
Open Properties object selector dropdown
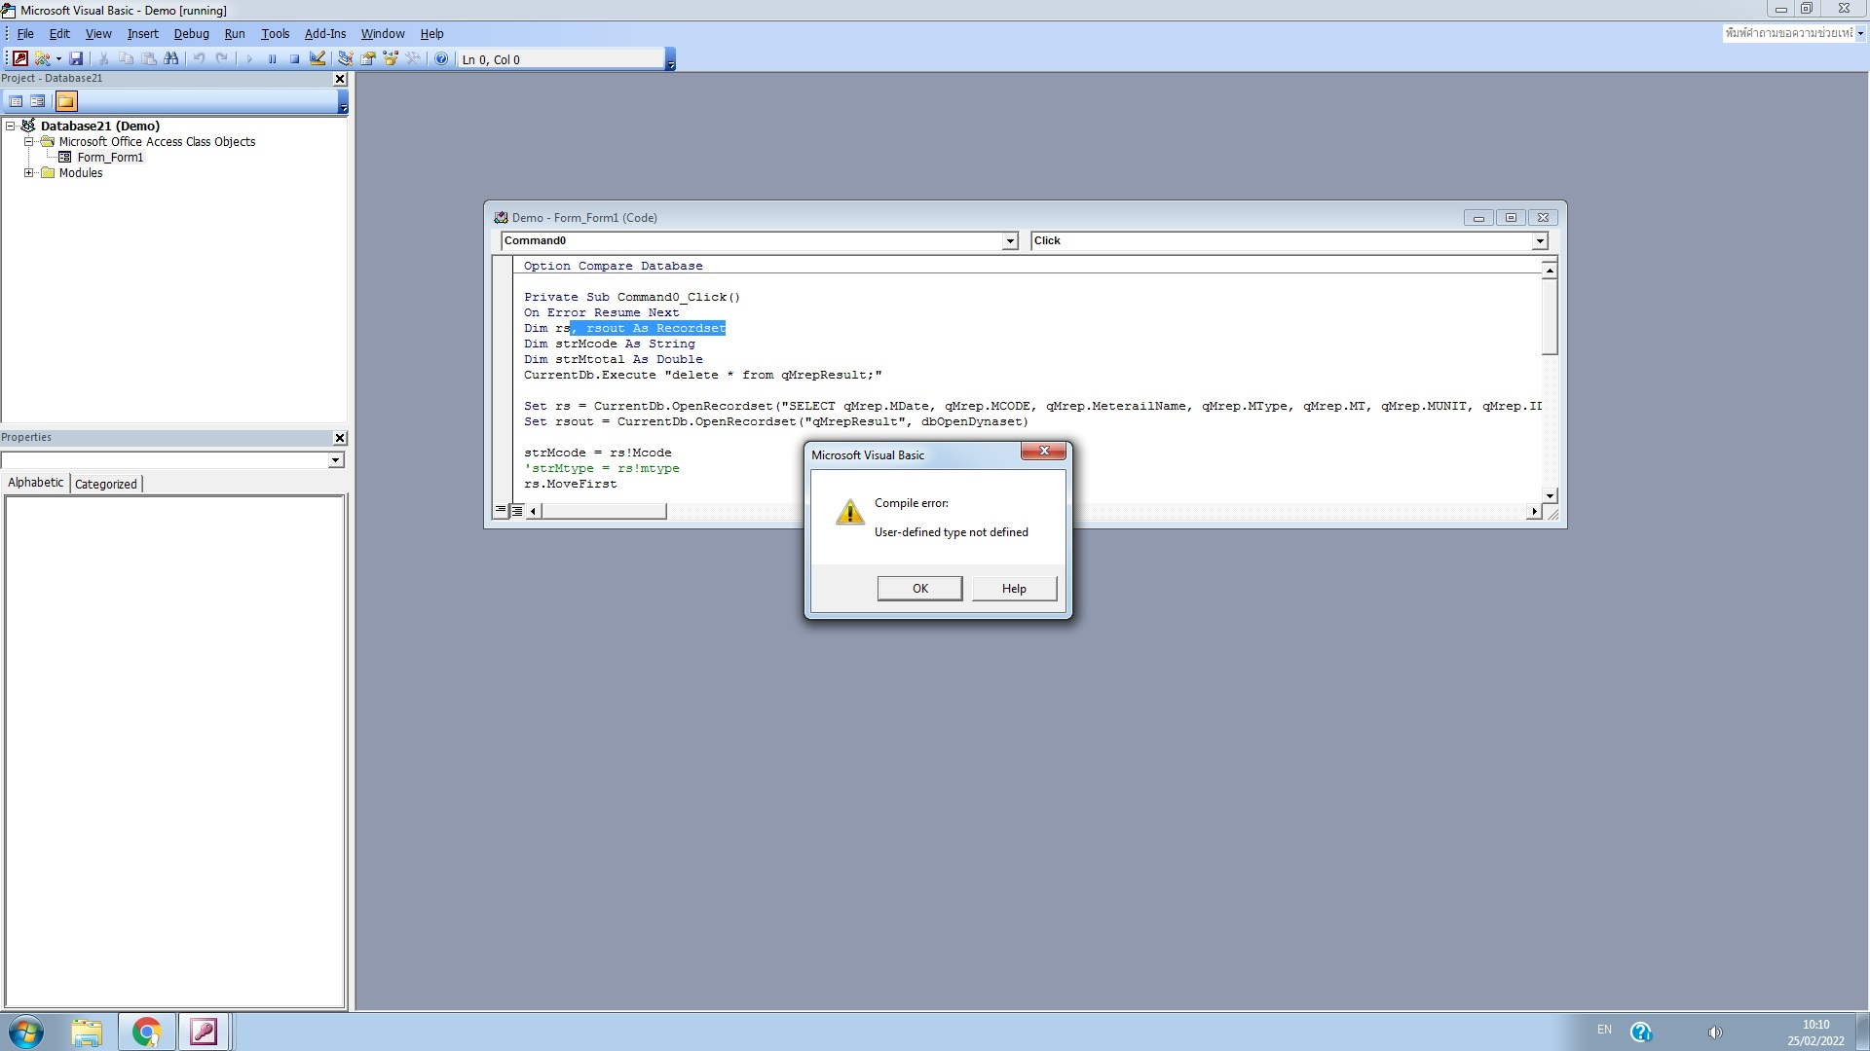[336, 460]
